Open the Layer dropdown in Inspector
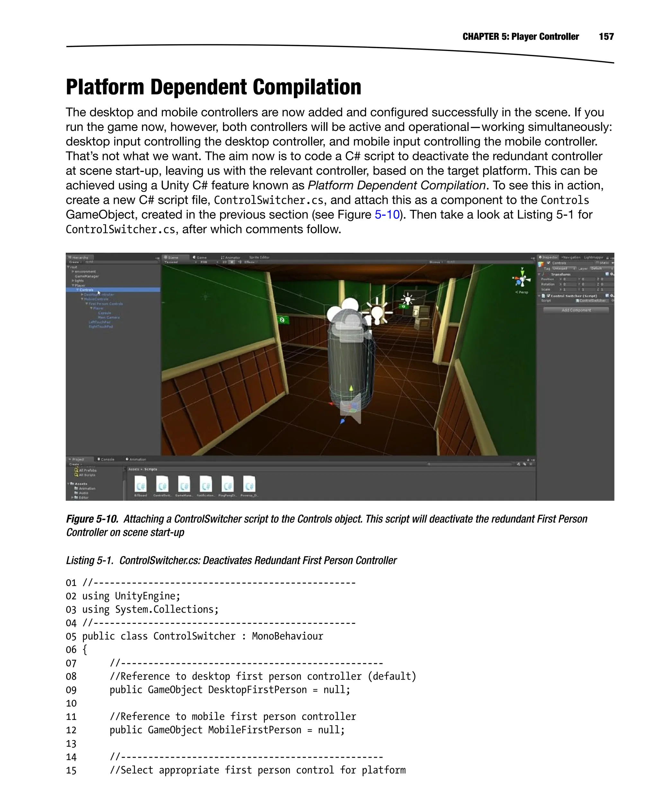 tap(602, 268)
